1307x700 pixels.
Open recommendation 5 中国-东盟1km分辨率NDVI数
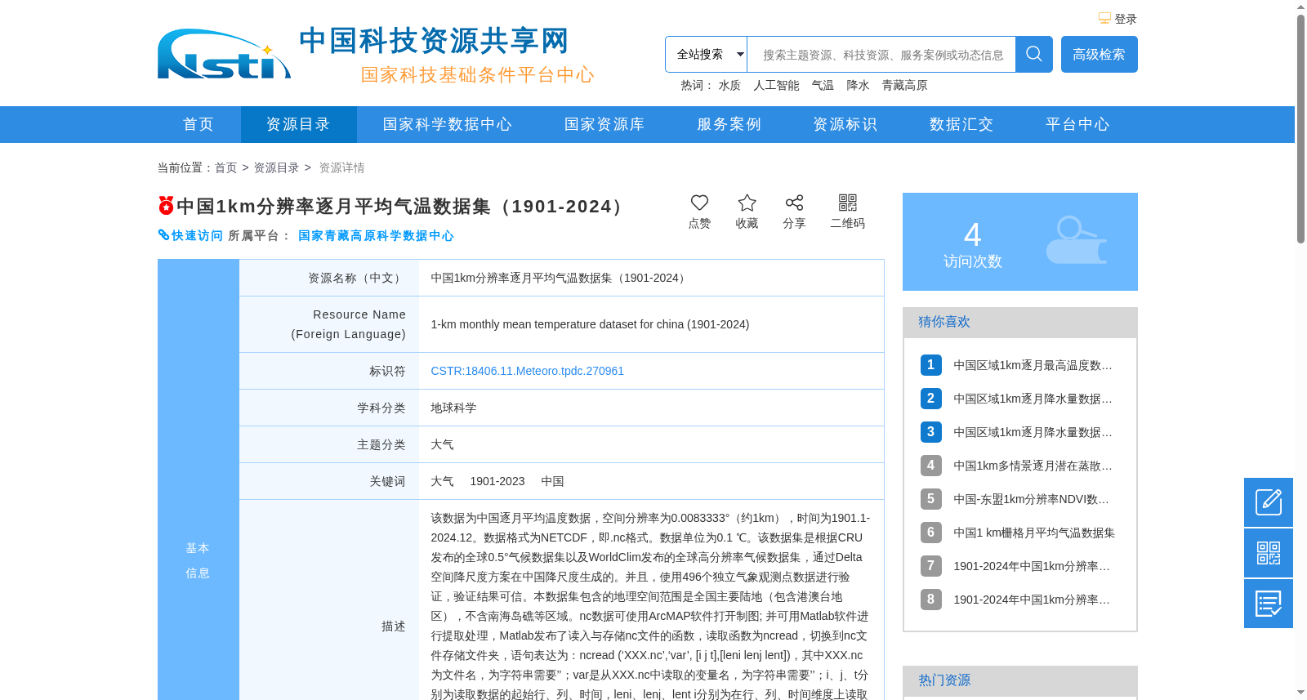(x=1031, y=499)
